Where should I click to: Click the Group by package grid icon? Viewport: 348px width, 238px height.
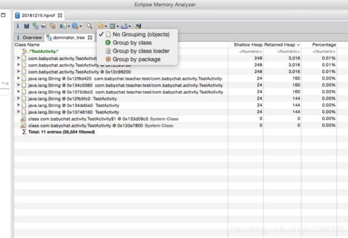pyautogui.click(x=108, y=59)
